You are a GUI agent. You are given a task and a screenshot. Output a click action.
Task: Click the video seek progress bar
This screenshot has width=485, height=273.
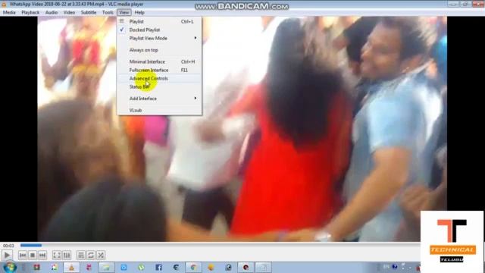point(220,246)
